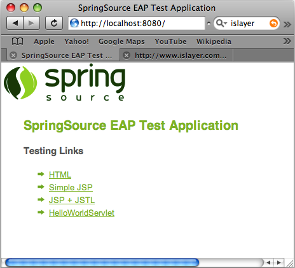
Task: Open the Wikipedia bookmark
Action: (x=214, y=41)
